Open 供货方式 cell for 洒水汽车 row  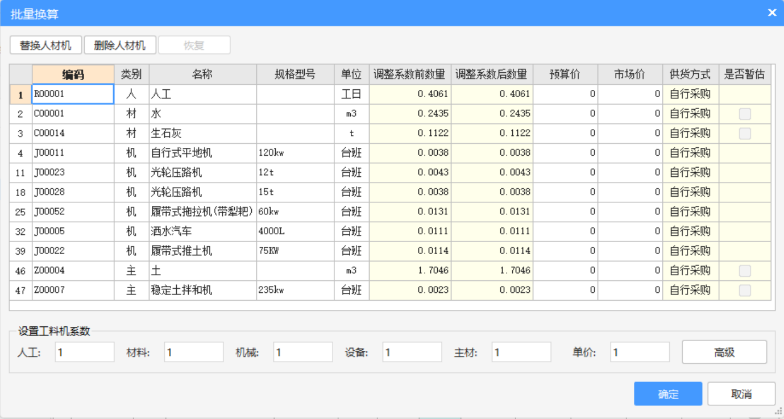(x=690, y=231)
